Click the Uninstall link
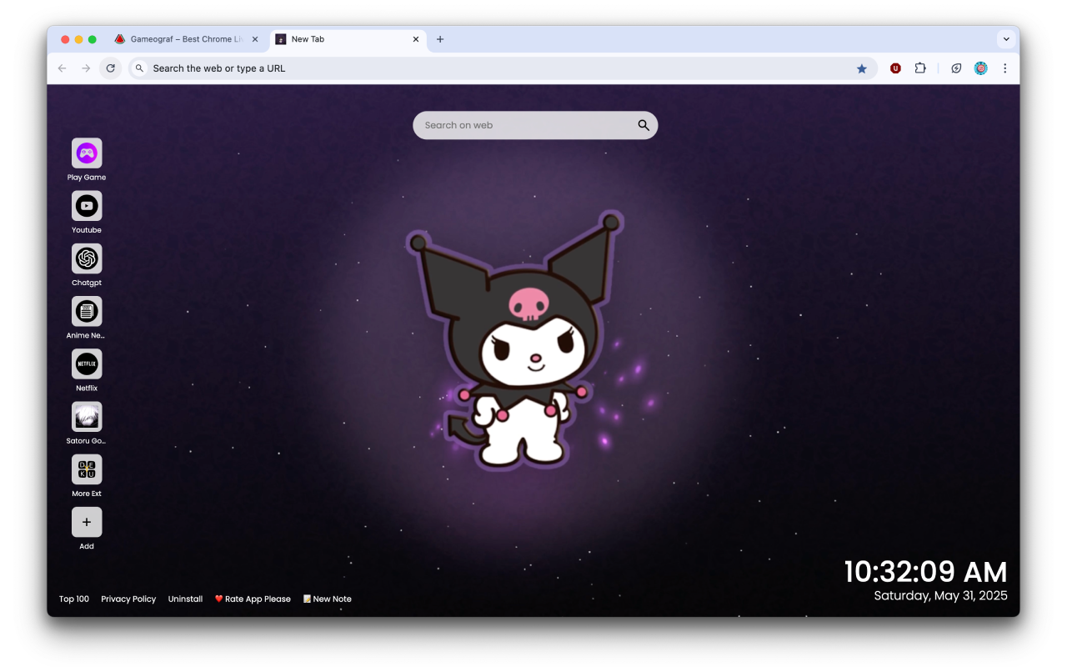 point(185,599)
